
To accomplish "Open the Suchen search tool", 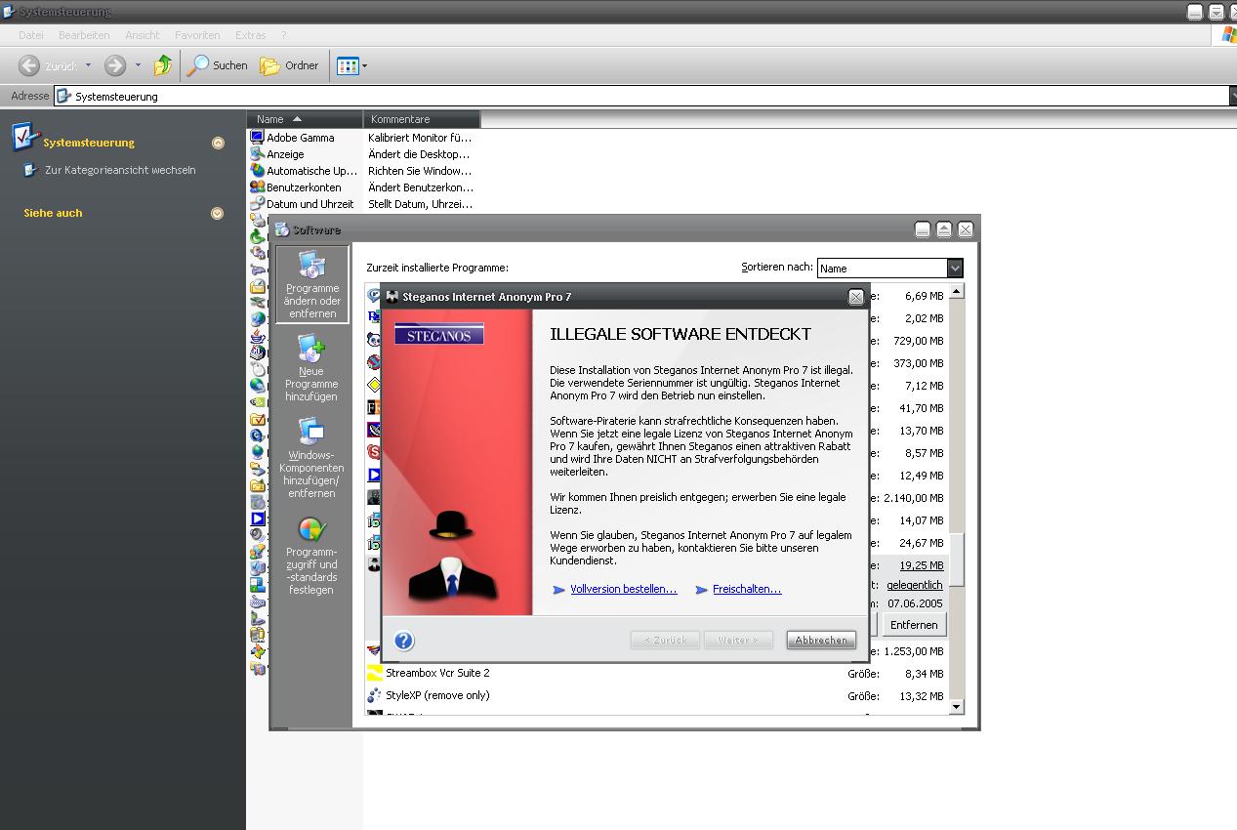I will [x=218, y=65].
